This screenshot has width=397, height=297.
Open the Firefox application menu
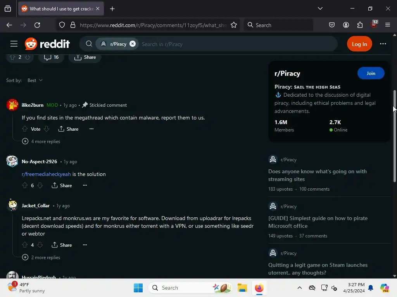[x=387, y=25]
